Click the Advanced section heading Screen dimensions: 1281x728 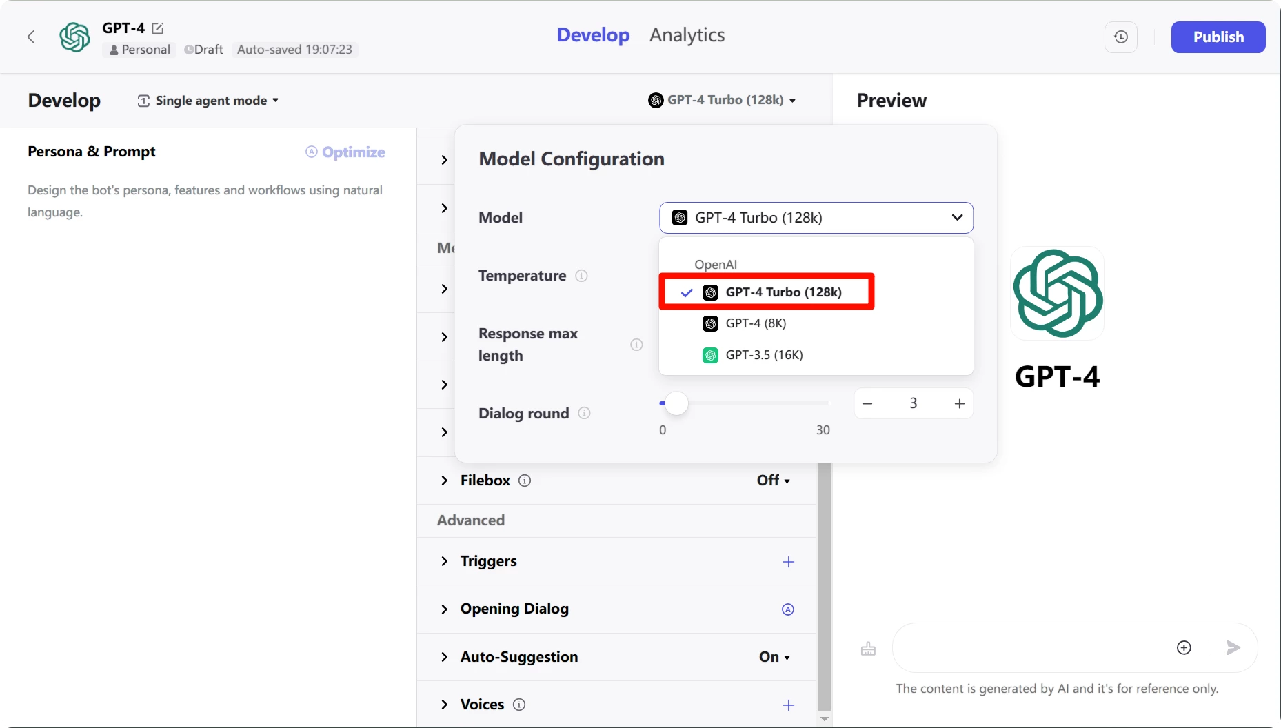coord(471,520)
